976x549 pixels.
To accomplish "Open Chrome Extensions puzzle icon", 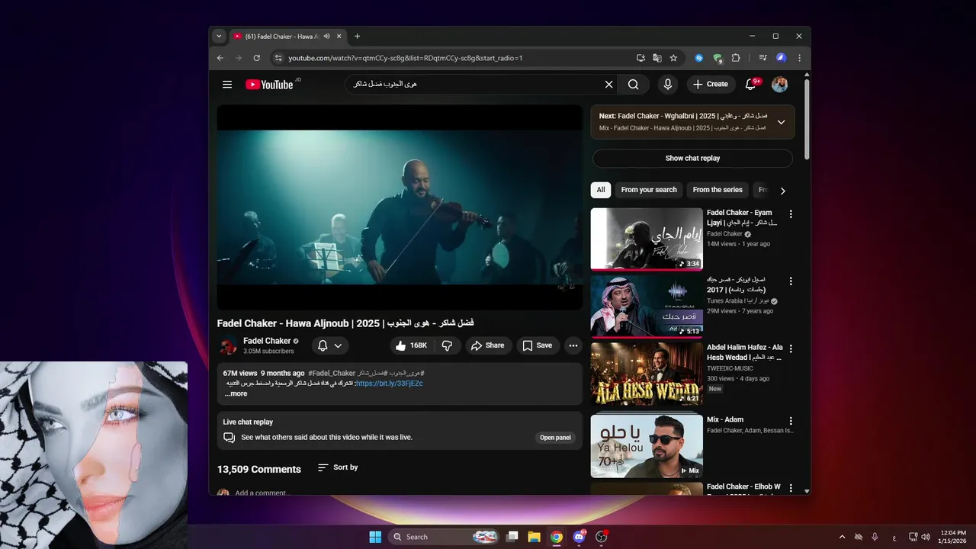I will click(736, 58).
